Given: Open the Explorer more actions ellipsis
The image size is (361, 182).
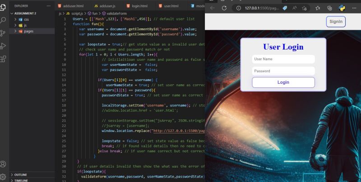Looking at the screenshot, I should tap(48, 6).
